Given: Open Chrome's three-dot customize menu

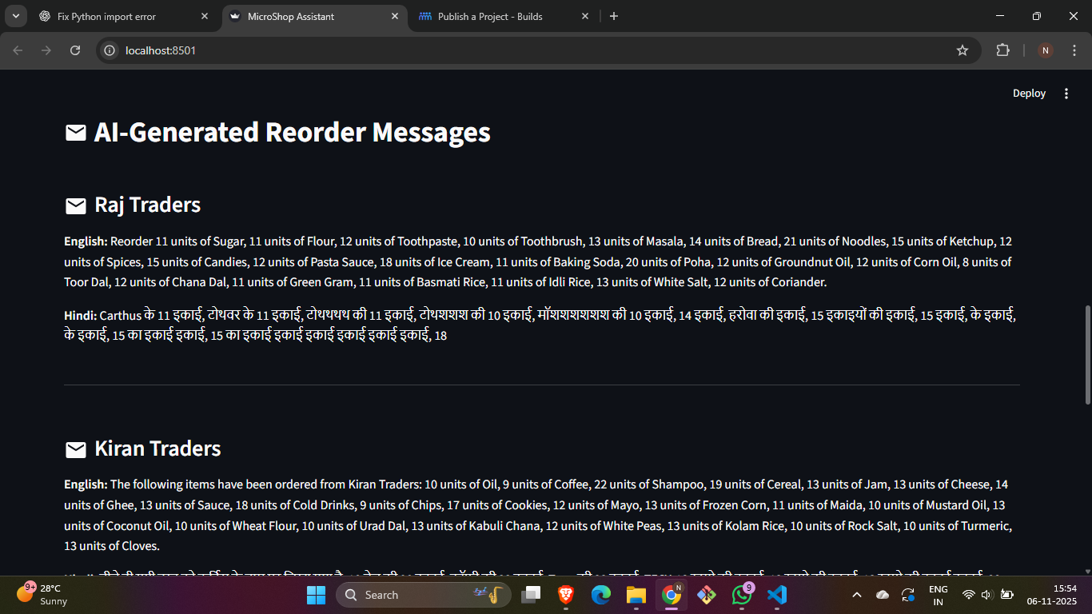Looking at the screenshot, I should tap(1074, 50).
